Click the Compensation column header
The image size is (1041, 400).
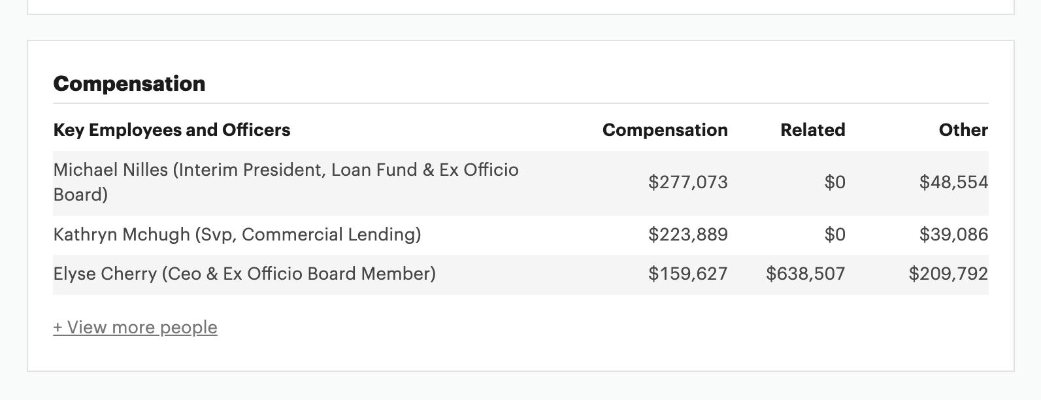665,130
